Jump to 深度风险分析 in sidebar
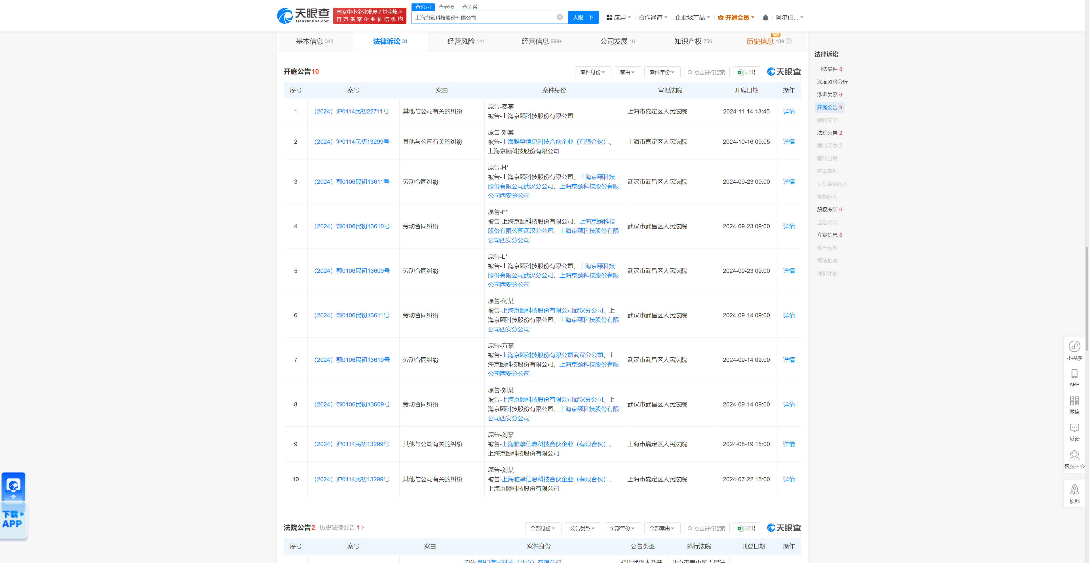1089x563 pixels. point(832,82)
